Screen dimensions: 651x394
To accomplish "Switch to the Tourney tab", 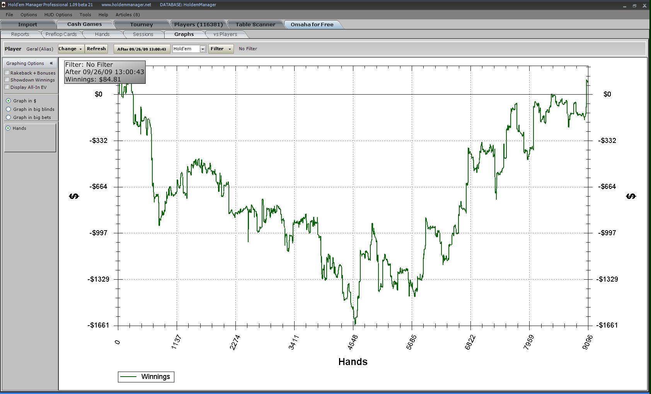I will [141, 24].
